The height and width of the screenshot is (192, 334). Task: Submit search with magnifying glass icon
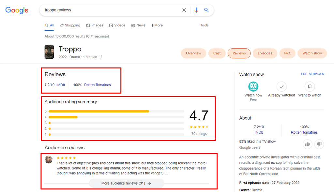pos(206,10)
